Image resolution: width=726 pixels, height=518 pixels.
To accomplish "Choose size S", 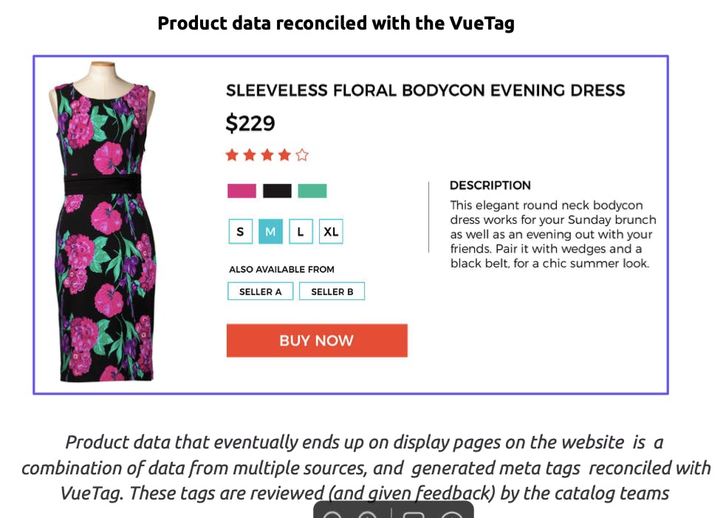I will (x=241, y=231).
